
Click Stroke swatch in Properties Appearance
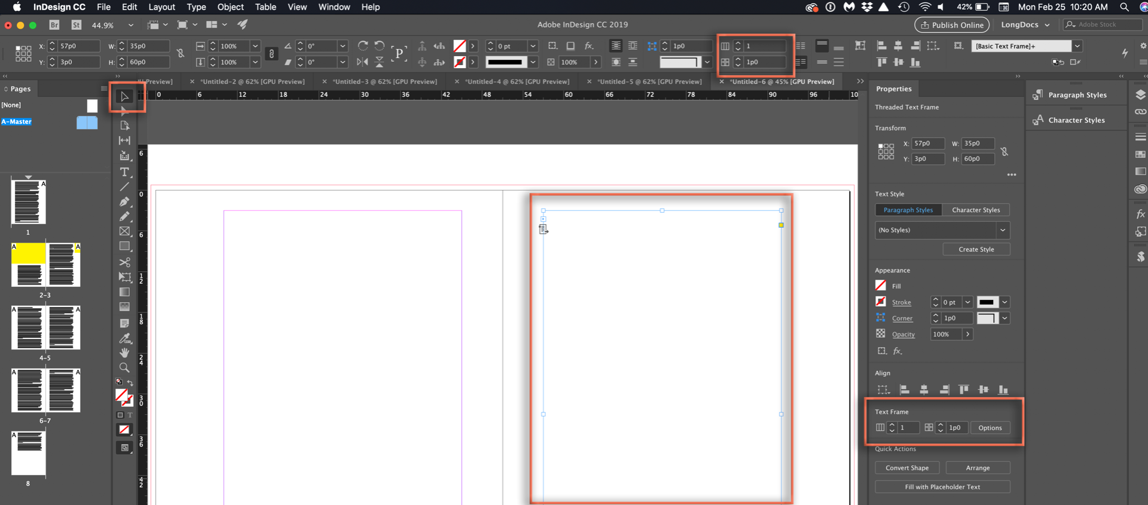(881, 302)
